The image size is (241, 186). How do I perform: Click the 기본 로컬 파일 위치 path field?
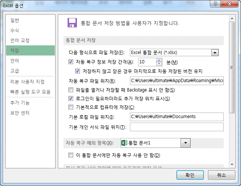[x=177, y=117]
